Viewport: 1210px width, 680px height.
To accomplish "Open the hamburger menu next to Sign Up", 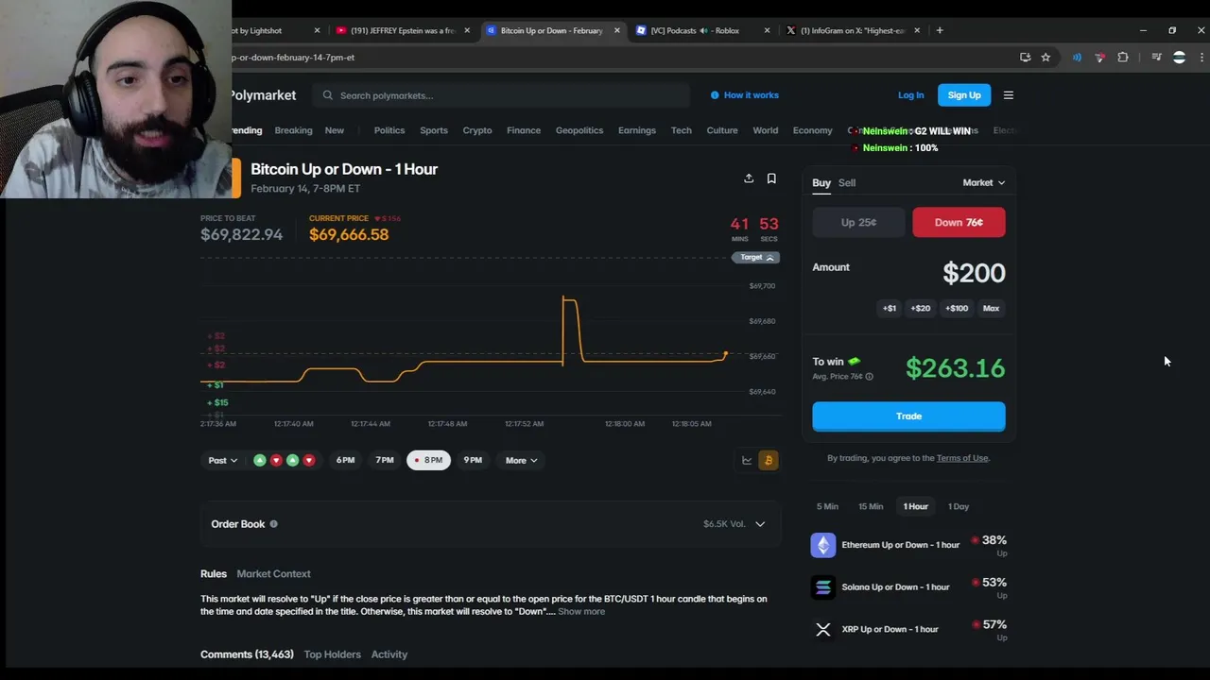I will click(x=1009, y=95).
